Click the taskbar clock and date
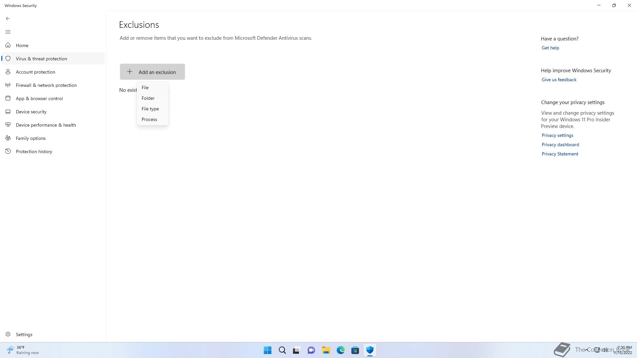Screen dimensions: 637x358 (622, 350)
